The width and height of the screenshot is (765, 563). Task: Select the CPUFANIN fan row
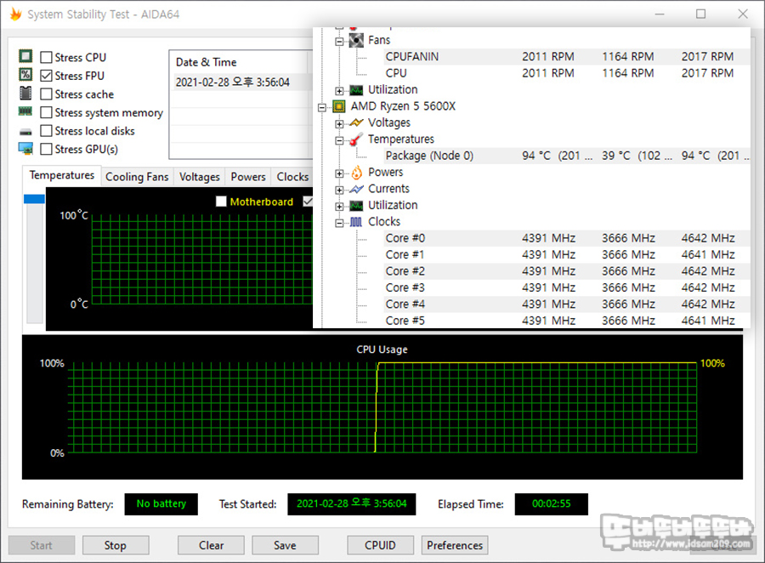tap(566, 57)
